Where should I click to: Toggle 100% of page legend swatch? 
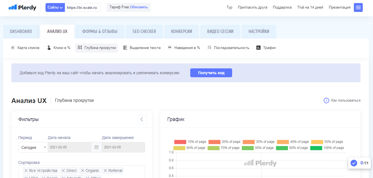316,148
